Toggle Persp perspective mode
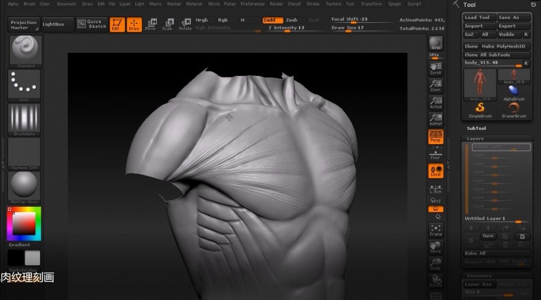The width and height of the screenshot is (541, 300). pyautogui.click(x=436, y=136)
